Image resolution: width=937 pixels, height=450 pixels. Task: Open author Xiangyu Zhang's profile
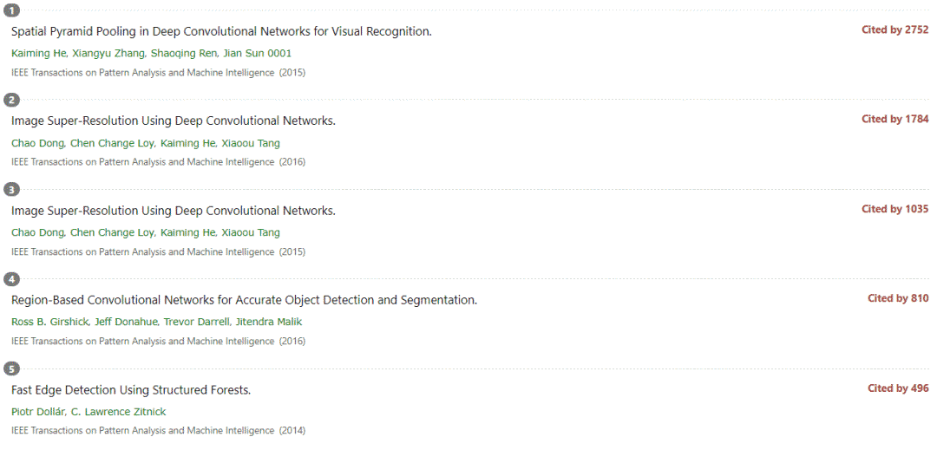tap(108, 54)
